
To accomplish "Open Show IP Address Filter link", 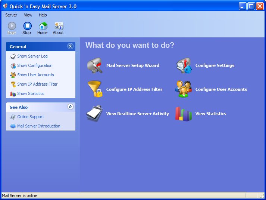I will coord(37,84).
